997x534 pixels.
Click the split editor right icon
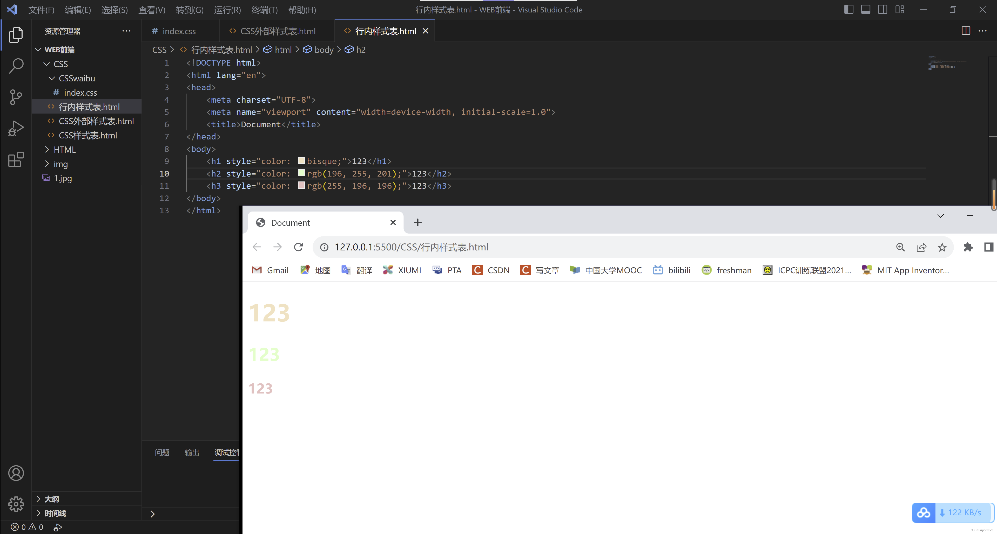966,31
